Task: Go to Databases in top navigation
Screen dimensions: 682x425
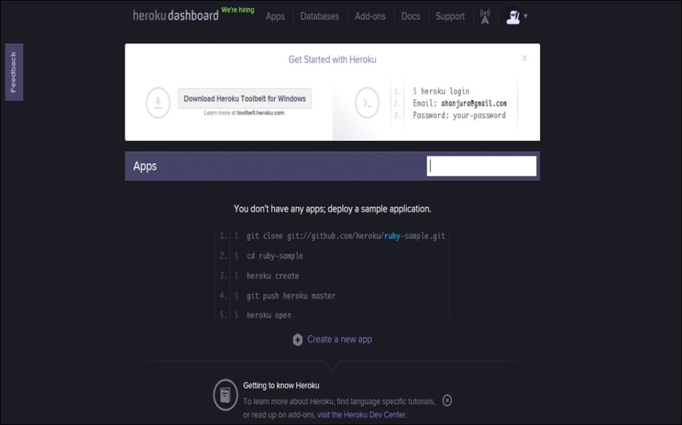Action: click(x=319, y=16)
